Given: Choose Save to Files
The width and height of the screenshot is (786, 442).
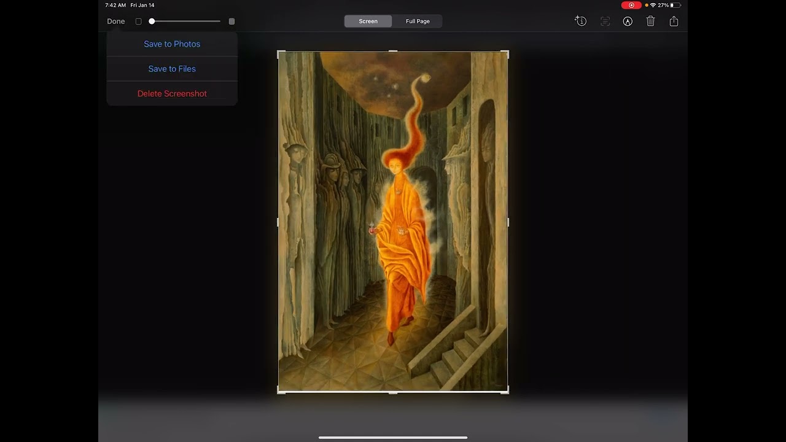Looking at the screenshot, I should pos(172,69).
